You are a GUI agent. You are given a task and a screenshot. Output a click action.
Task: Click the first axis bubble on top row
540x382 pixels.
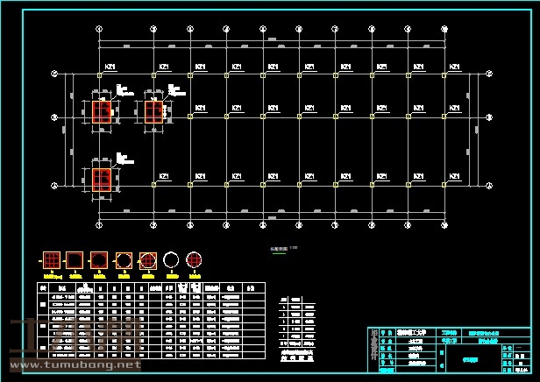(99, 28)
